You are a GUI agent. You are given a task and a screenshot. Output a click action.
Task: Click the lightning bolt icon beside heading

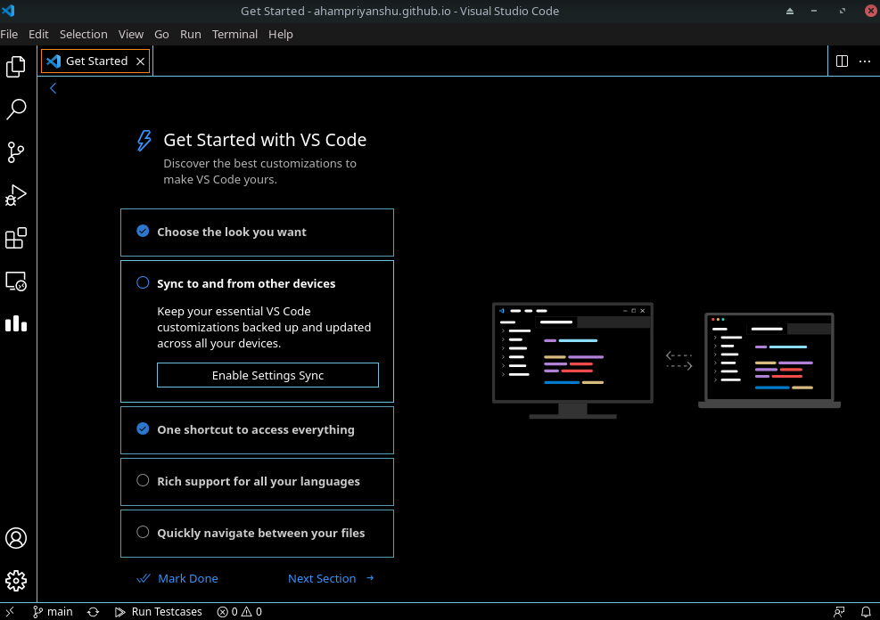(x=144, y=141)
